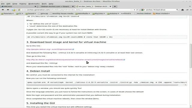The height and width of the screenshot is (108, 192).
Task: Click the magnifier search icon
Action: (x=177, y=10)
